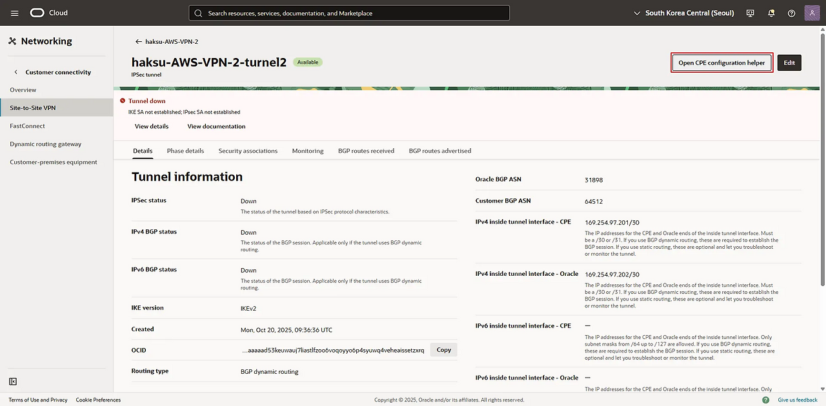Switch to the BGP routes received tab

366,151
